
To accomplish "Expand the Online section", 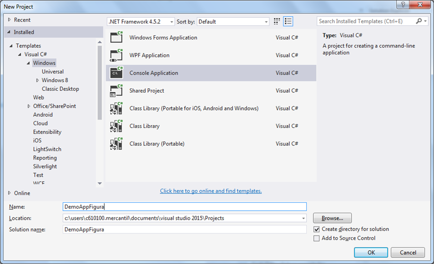I will point(9,193).
